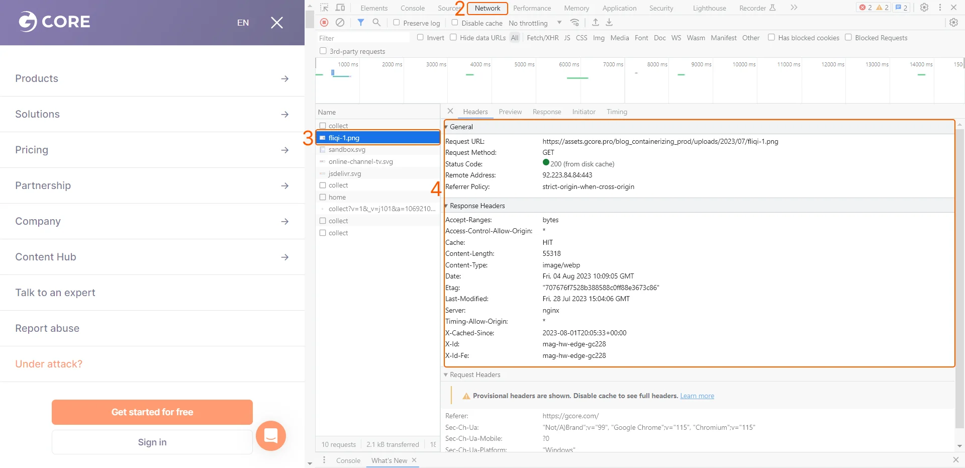Click Under attack? link

click(49, 364)
